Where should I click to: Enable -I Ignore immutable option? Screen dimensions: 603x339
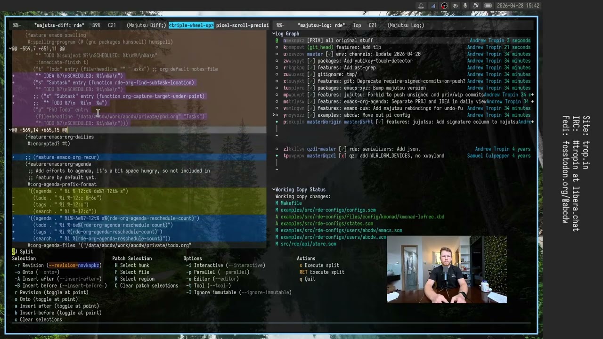[x=239, y=292]
